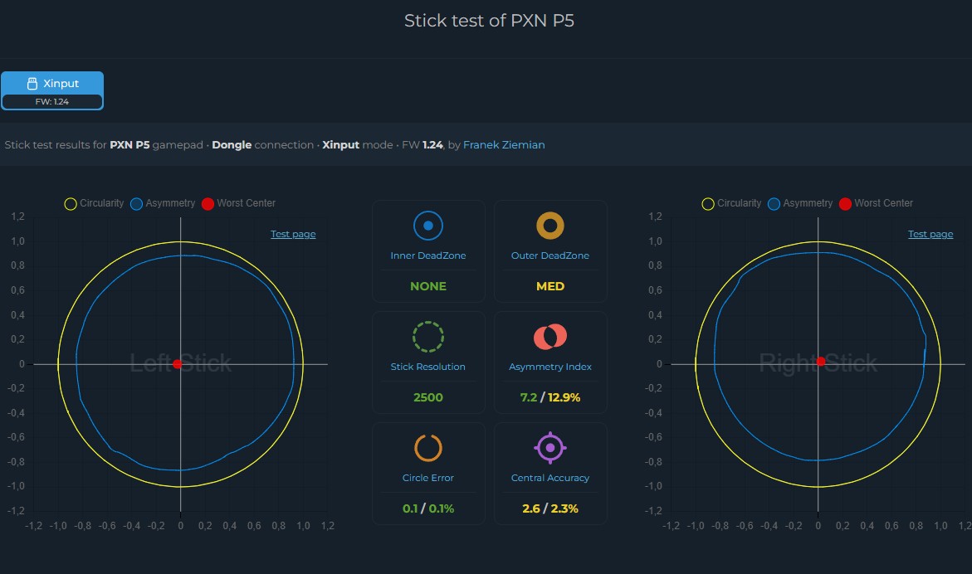Toggle Asymmetry legend on the right stick chart
The image size is (972, 574).
(800, 203)
